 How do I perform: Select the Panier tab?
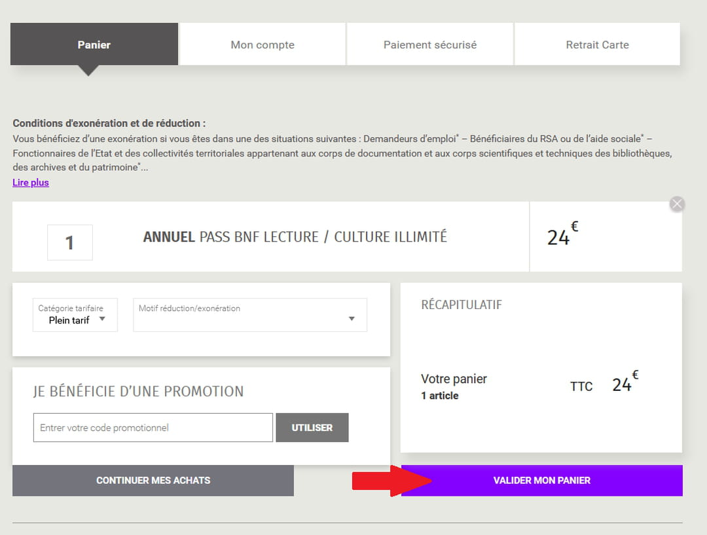point(94,45)
